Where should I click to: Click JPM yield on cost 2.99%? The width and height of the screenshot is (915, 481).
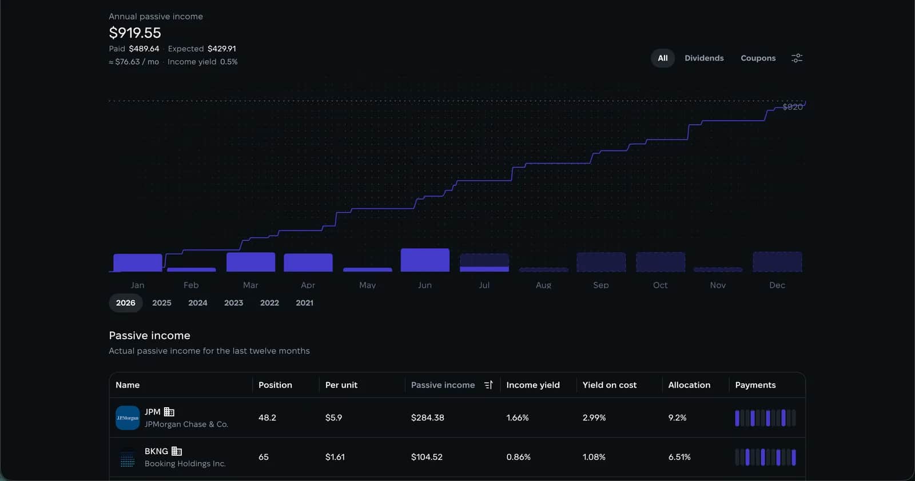pos(594,418)
